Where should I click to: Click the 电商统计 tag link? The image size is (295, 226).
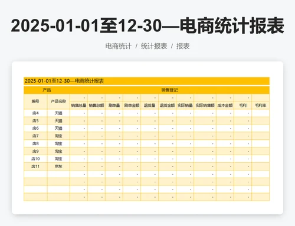pos(118,46)
